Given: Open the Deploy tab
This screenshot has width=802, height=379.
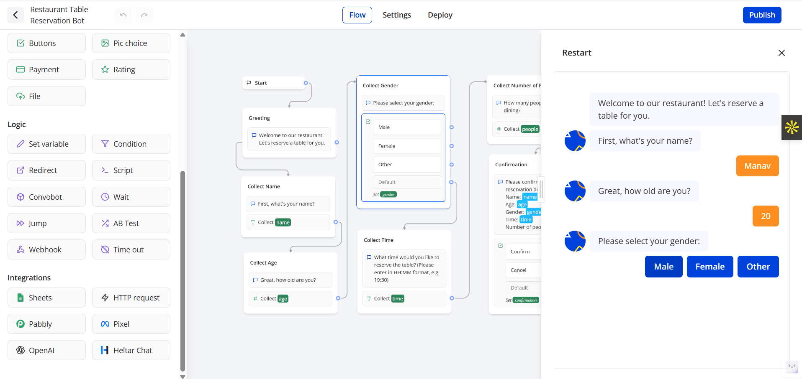Looking at the screenshot, I should [x=440, y=15].
